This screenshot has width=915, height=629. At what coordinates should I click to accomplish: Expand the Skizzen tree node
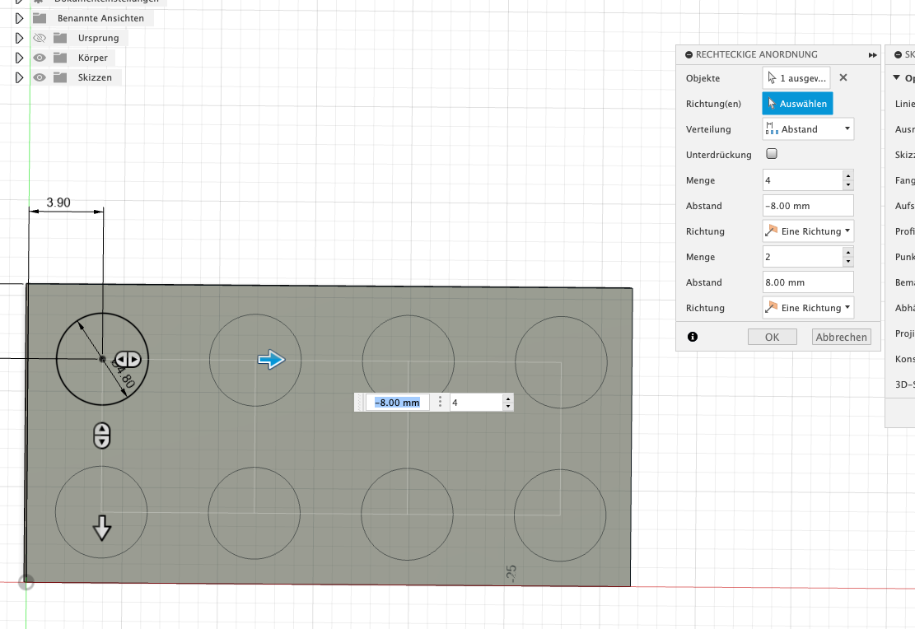[x=19, y=77]
